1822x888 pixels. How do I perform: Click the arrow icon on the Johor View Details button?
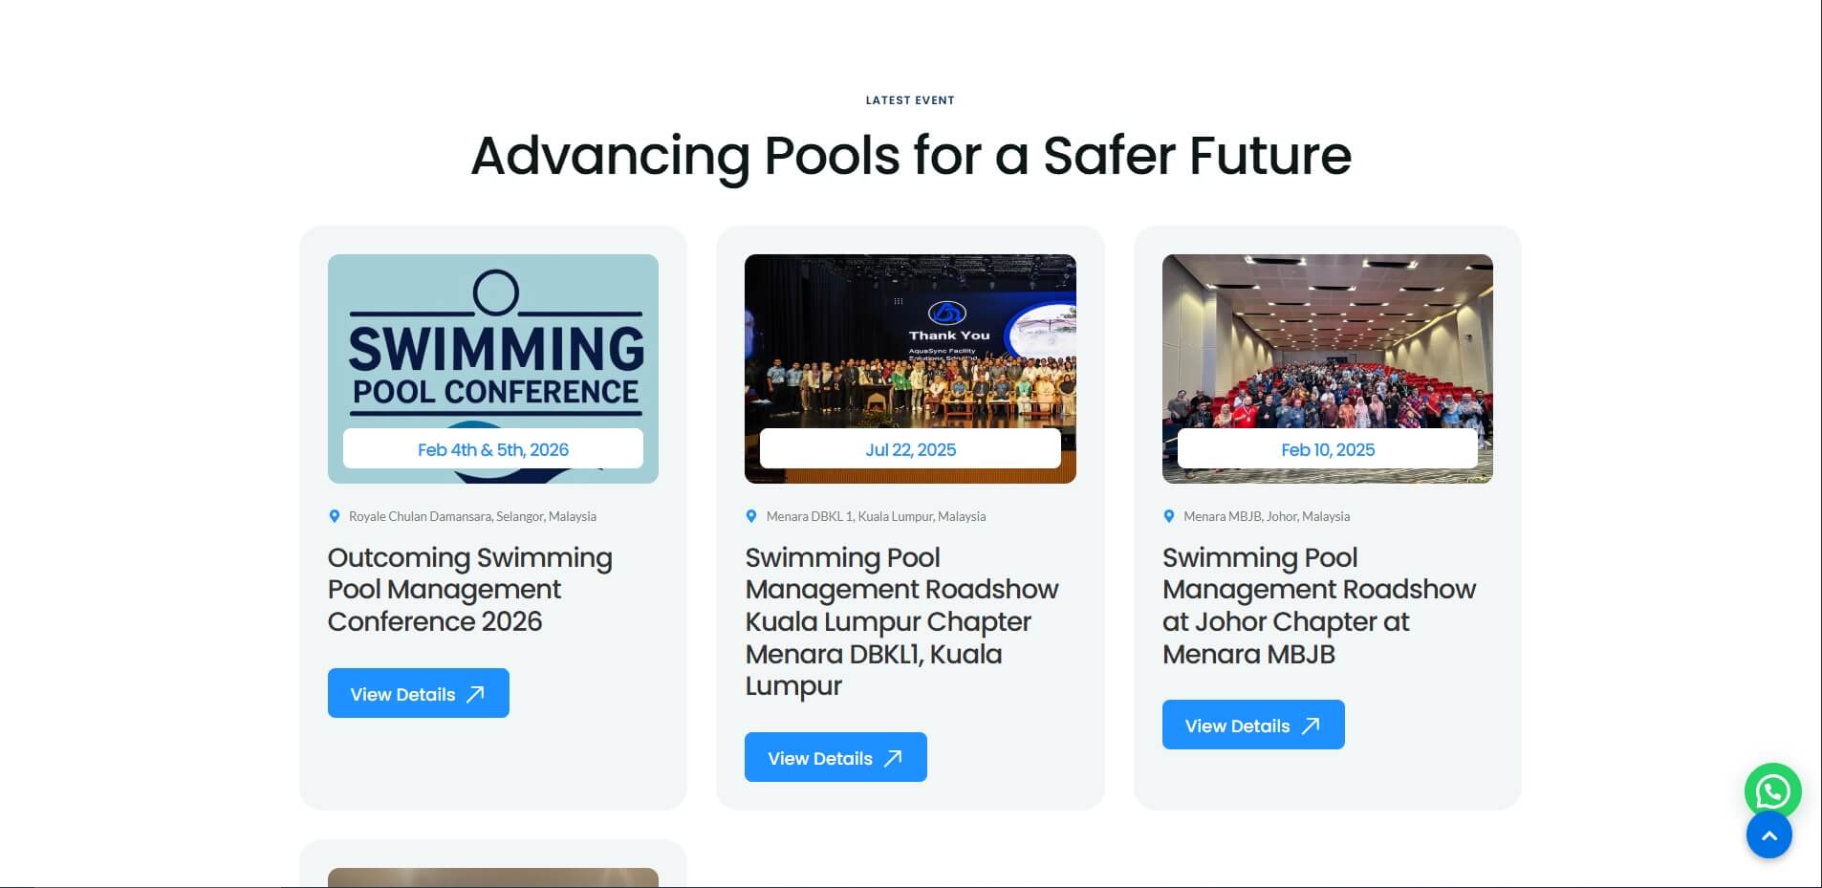[x=1311, y=726]
